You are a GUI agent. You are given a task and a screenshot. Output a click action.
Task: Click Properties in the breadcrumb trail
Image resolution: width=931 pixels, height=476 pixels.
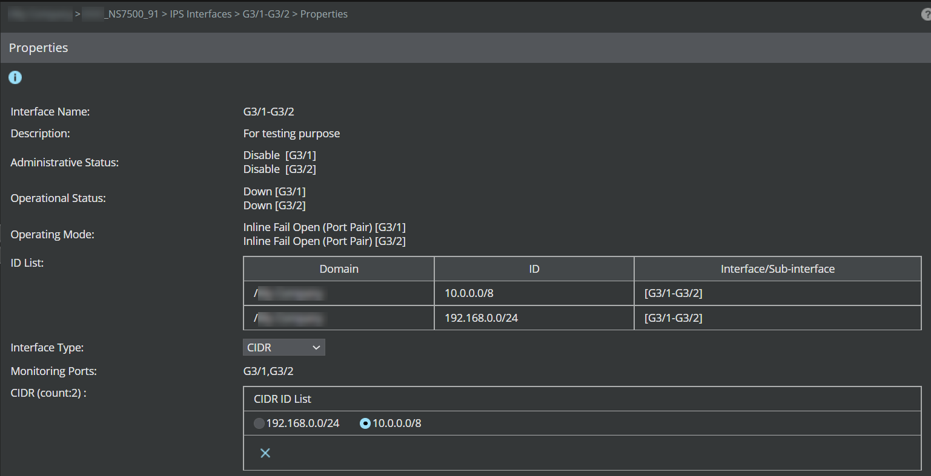pos(324,14)
